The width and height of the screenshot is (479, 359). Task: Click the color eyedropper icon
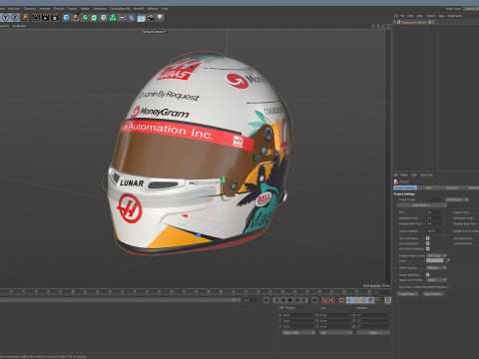coord(448,260)
